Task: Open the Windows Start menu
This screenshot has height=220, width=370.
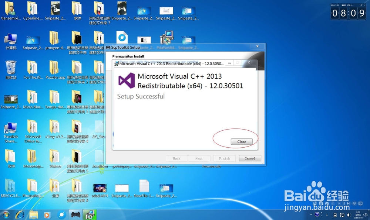Action: click(6, 214)
